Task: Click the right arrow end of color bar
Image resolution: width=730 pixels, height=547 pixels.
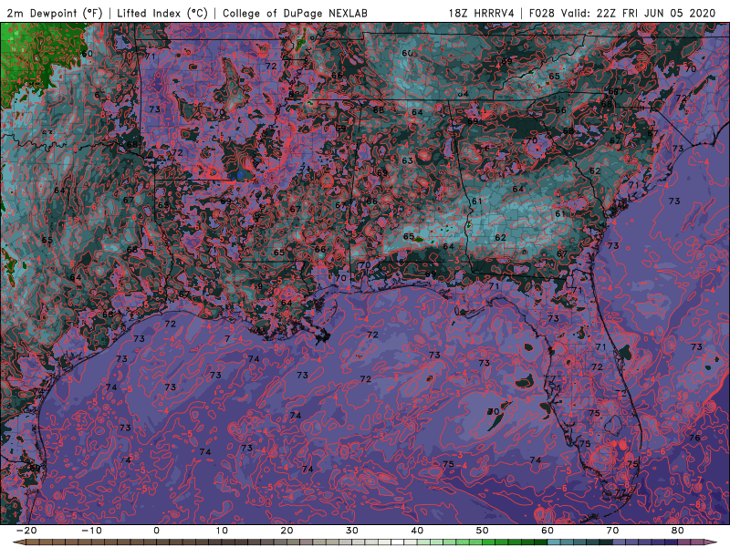Action: click(x=711, y=542)
